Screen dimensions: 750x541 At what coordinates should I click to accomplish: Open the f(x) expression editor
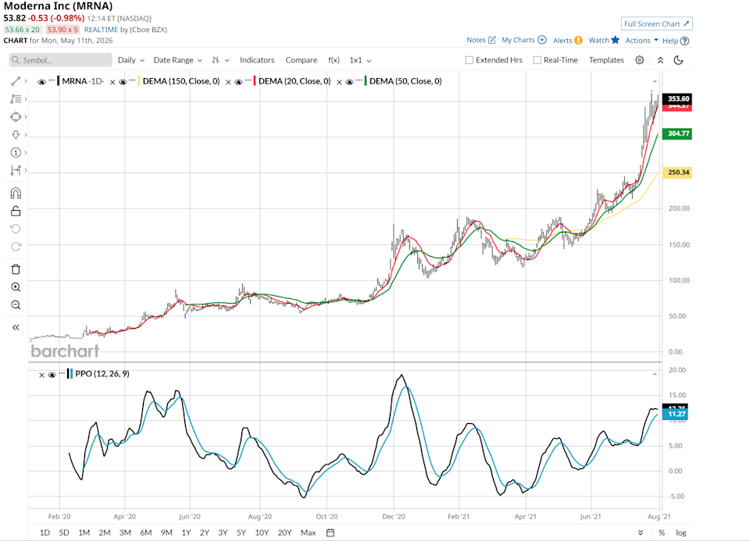point(334,60)
